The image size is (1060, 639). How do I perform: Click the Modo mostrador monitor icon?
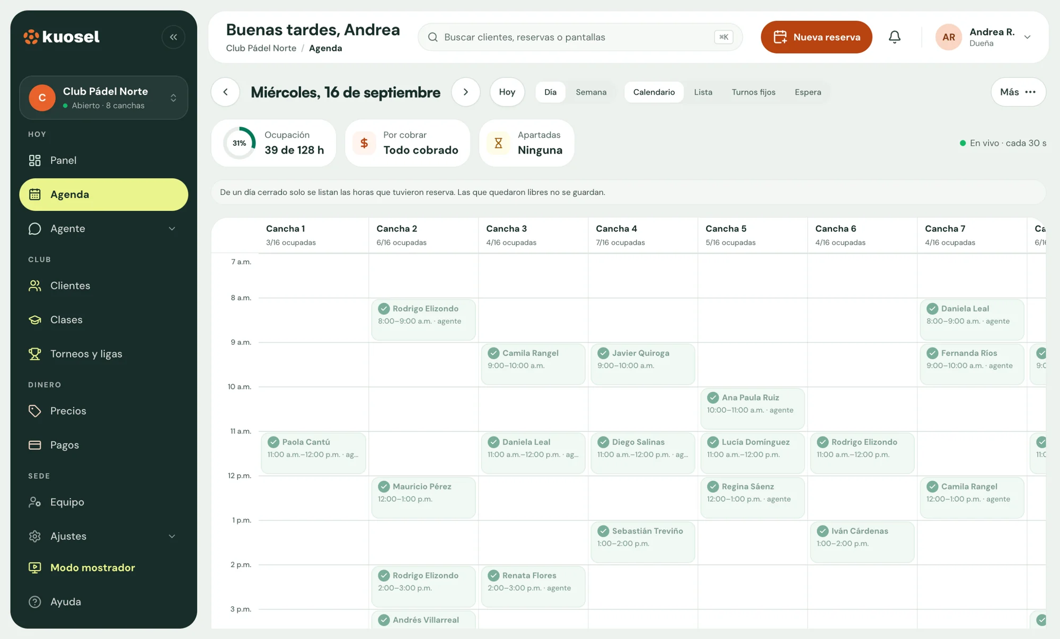pos(35,567)
